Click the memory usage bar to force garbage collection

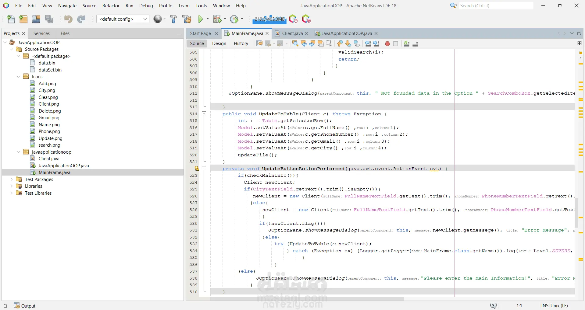(269, 19)
